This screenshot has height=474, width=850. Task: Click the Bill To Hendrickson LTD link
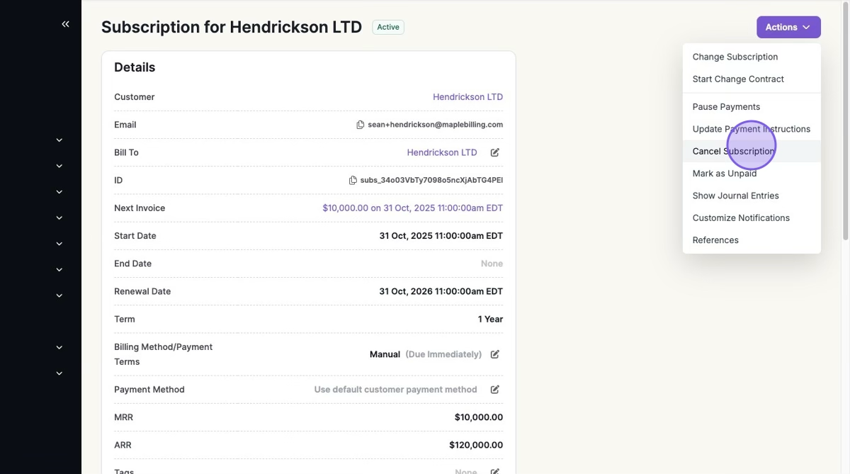442,152
